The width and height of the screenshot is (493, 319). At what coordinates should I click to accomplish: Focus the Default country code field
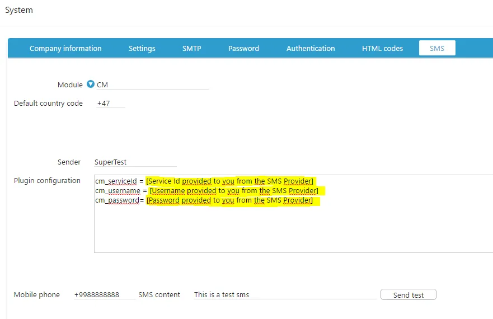point(111,103)
